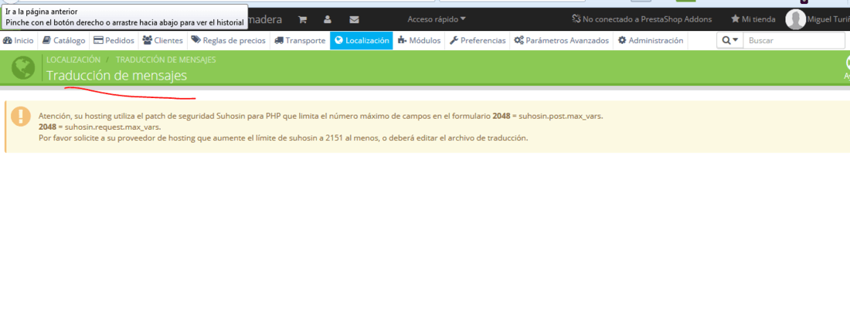Expand the Acceso rápido dropdown
Screen dimensions: 850x336
click(437, 19)
